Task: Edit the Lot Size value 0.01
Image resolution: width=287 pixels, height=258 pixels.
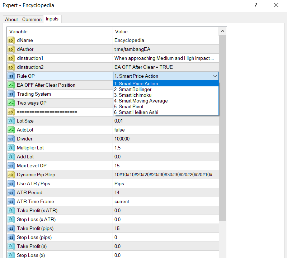Action: click(x=166, y=121)
